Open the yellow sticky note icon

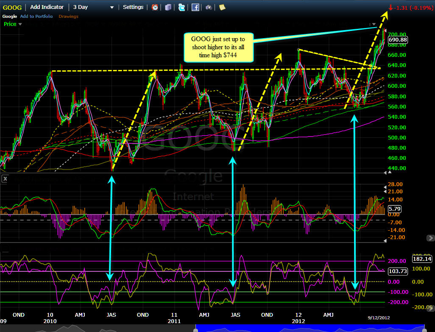coord(222,8)
